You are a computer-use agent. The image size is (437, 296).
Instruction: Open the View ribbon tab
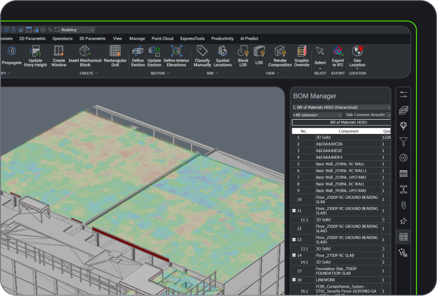(117, 38)
